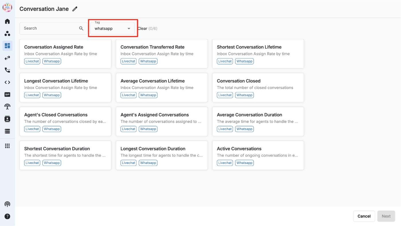Click the search magnifier icon
Viewport: 403px width, 226px height.
pos(81,28)
